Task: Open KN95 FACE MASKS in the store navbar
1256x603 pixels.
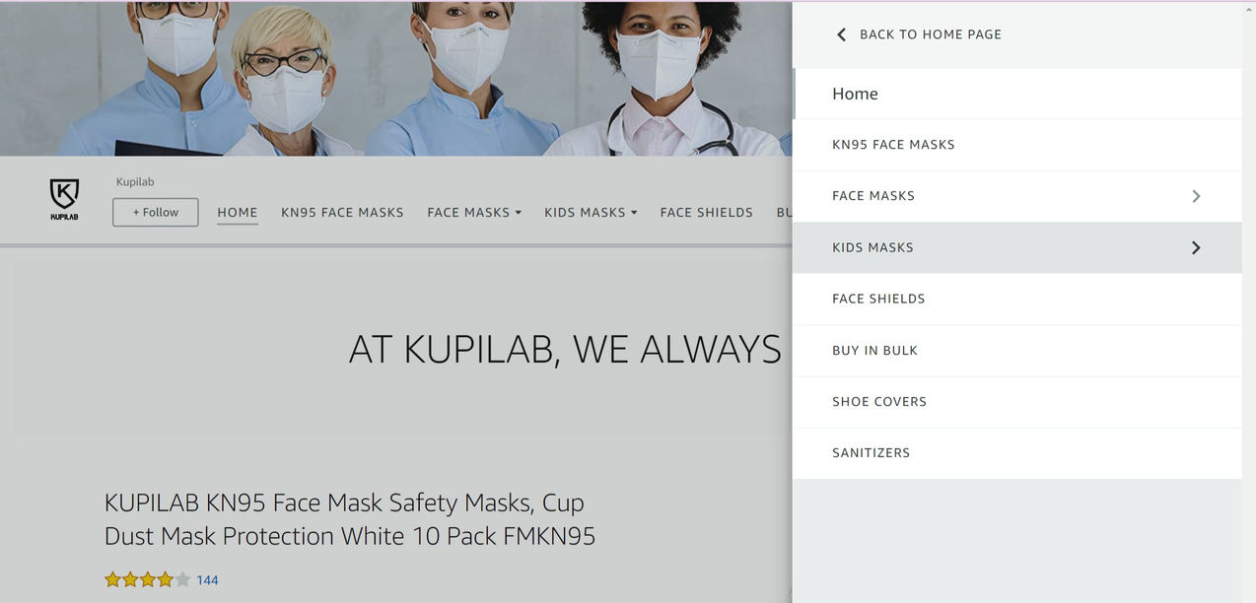Action: pyautogui.click(x=342, y=212)
